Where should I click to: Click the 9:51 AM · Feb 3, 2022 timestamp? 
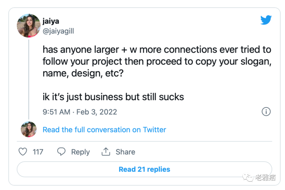tap(80, 112)
